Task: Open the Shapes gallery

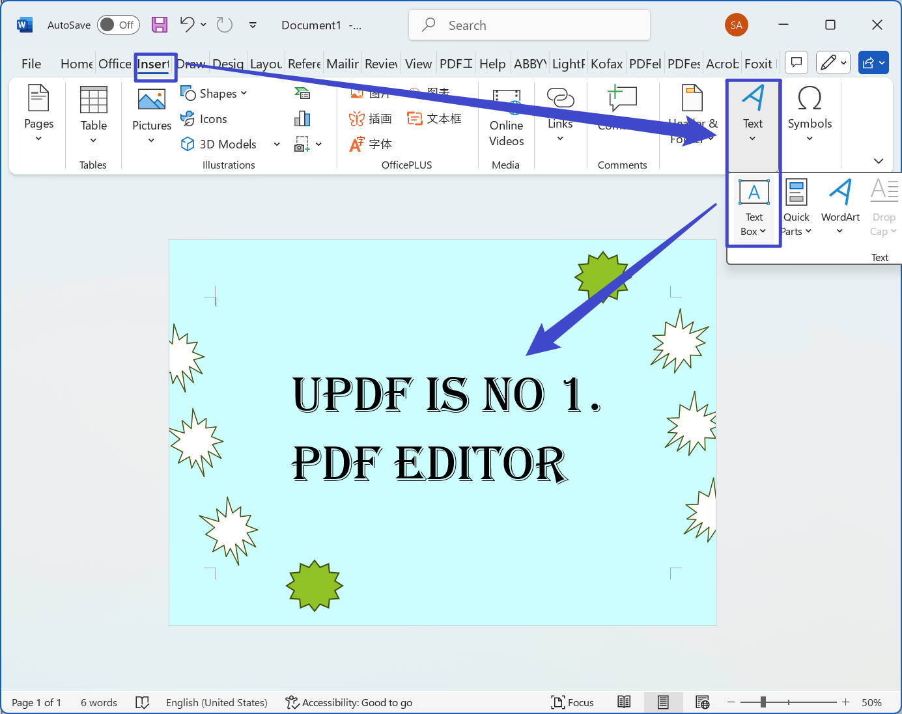Action: click(214, 94)
